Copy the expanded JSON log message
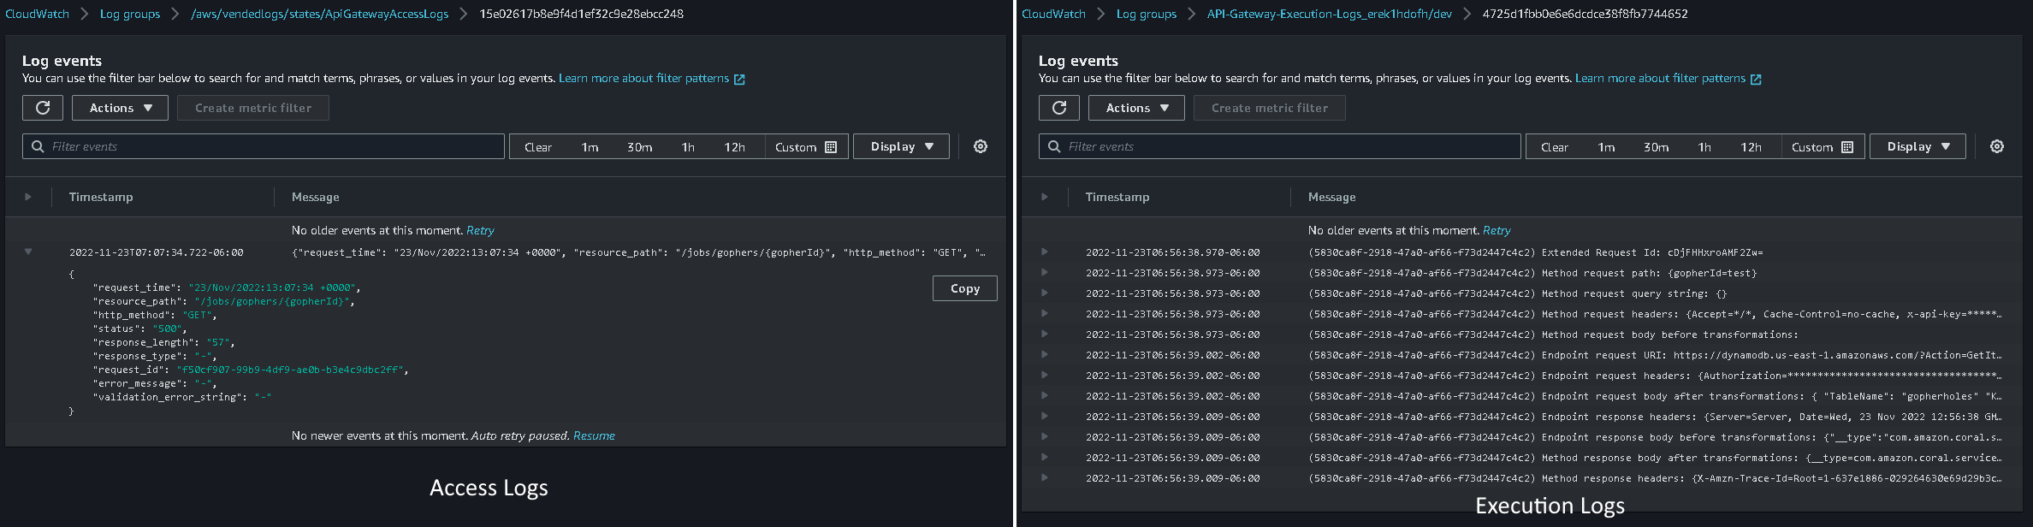 pos(964,288)
